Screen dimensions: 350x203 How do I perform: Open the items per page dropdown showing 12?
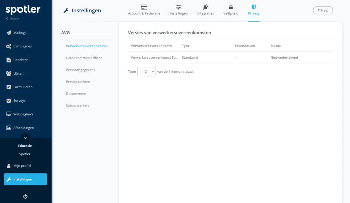[x=146, y=72]
